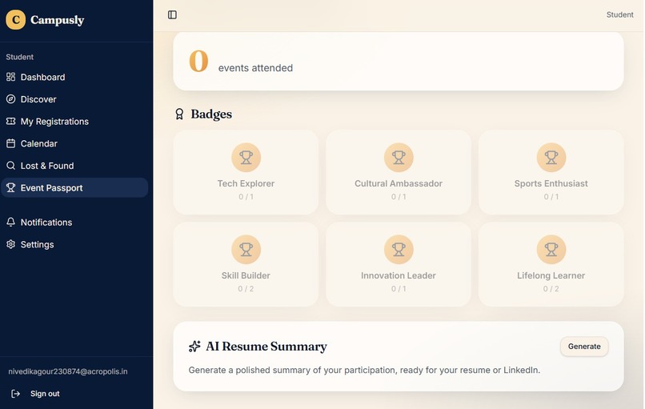This screenshot has width=645, height=409.
Task: Click the nivedikagour230874@acropolis.in email
Action: 68,371
